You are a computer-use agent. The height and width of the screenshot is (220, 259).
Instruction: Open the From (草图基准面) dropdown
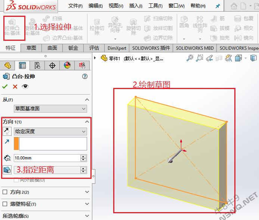coord(50,109)
